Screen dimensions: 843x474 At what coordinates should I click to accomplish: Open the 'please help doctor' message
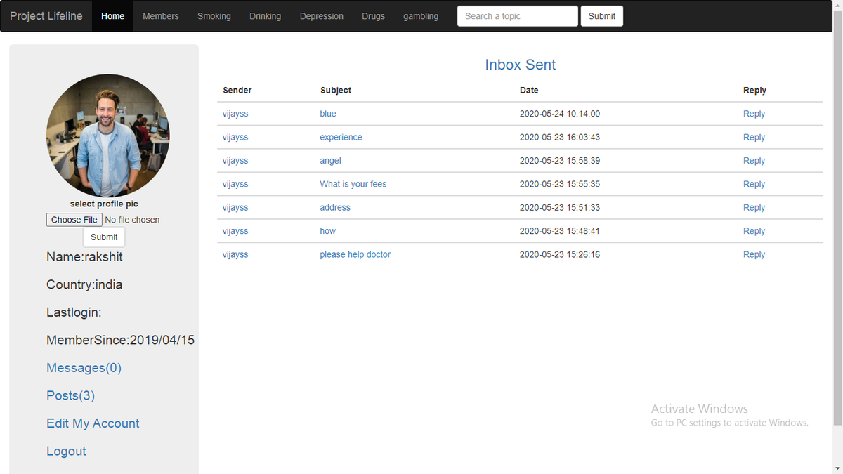[x=355, y=255]
